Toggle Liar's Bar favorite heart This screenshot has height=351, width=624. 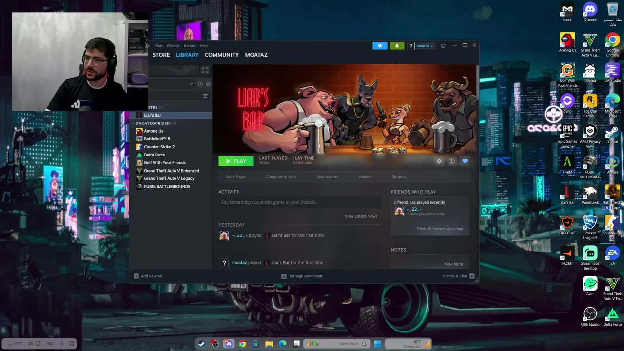click(465, 161)
